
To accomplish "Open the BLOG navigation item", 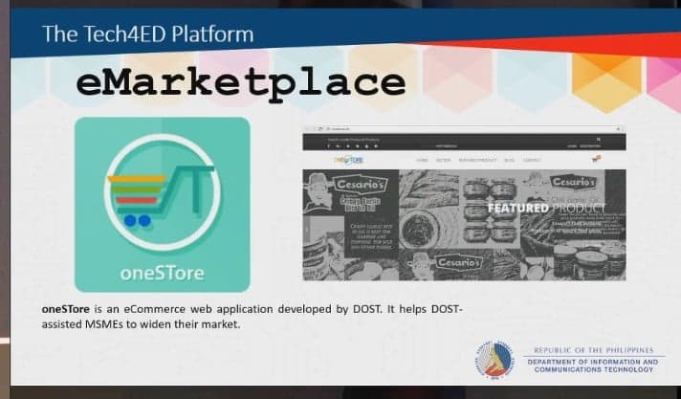I will pos(509,160).
